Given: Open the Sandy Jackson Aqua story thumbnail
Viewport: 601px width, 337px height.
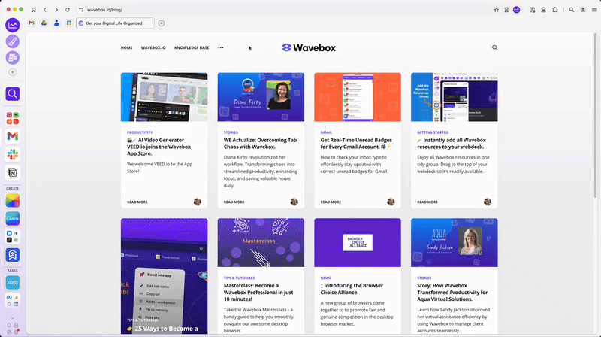Looking at the screenshot, I should pos(455,242).
